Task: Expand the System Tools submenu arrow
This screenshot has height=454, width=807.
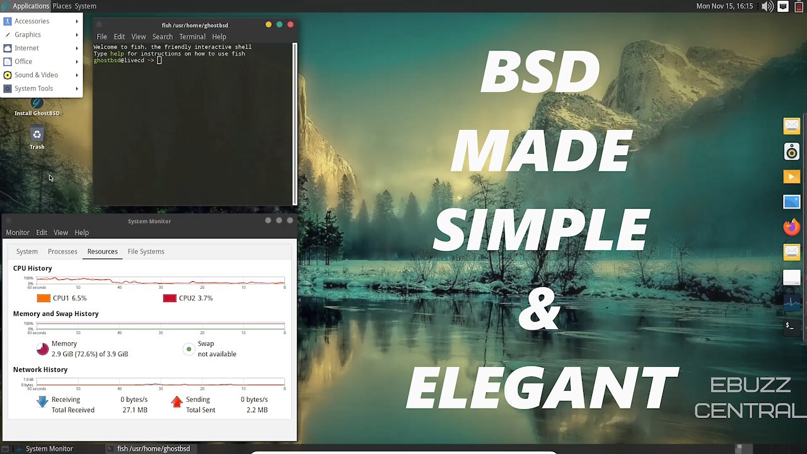Action: 77,89
